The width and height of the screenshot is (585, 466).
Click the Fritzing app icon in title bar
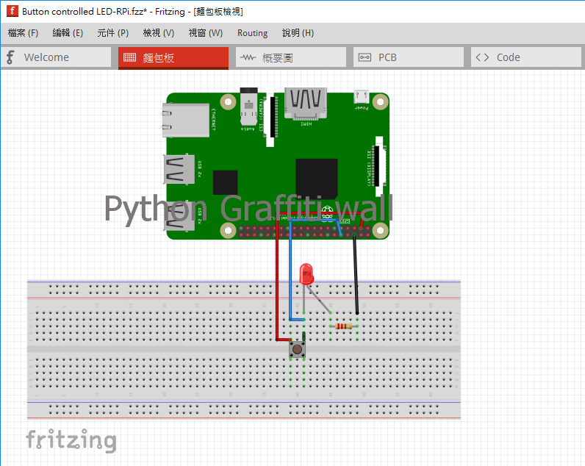tap(12, 11)
